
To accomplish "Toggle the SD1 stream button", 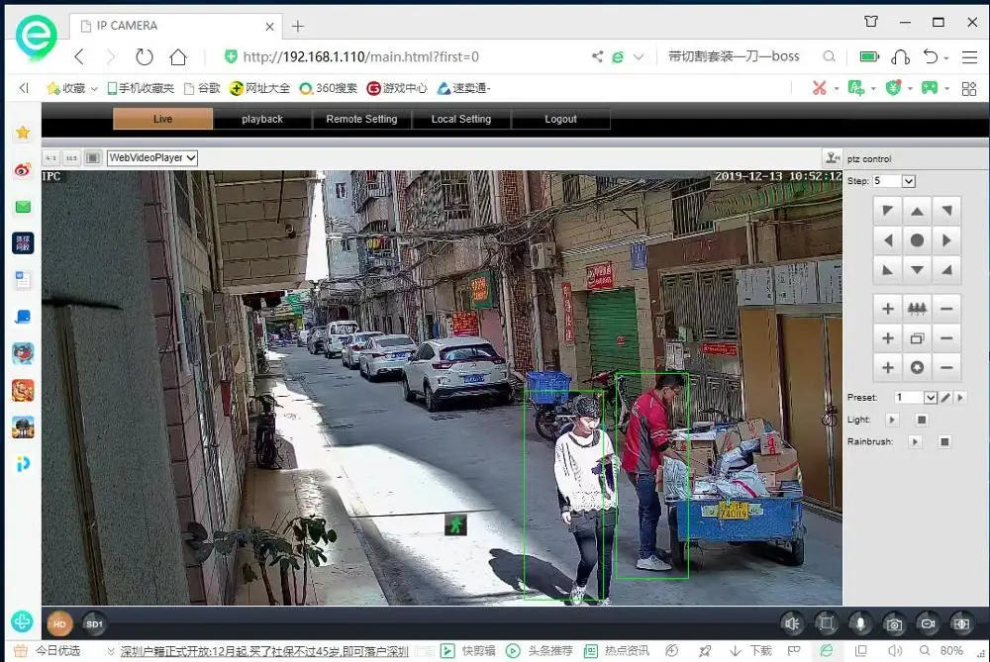I will 94,624.
